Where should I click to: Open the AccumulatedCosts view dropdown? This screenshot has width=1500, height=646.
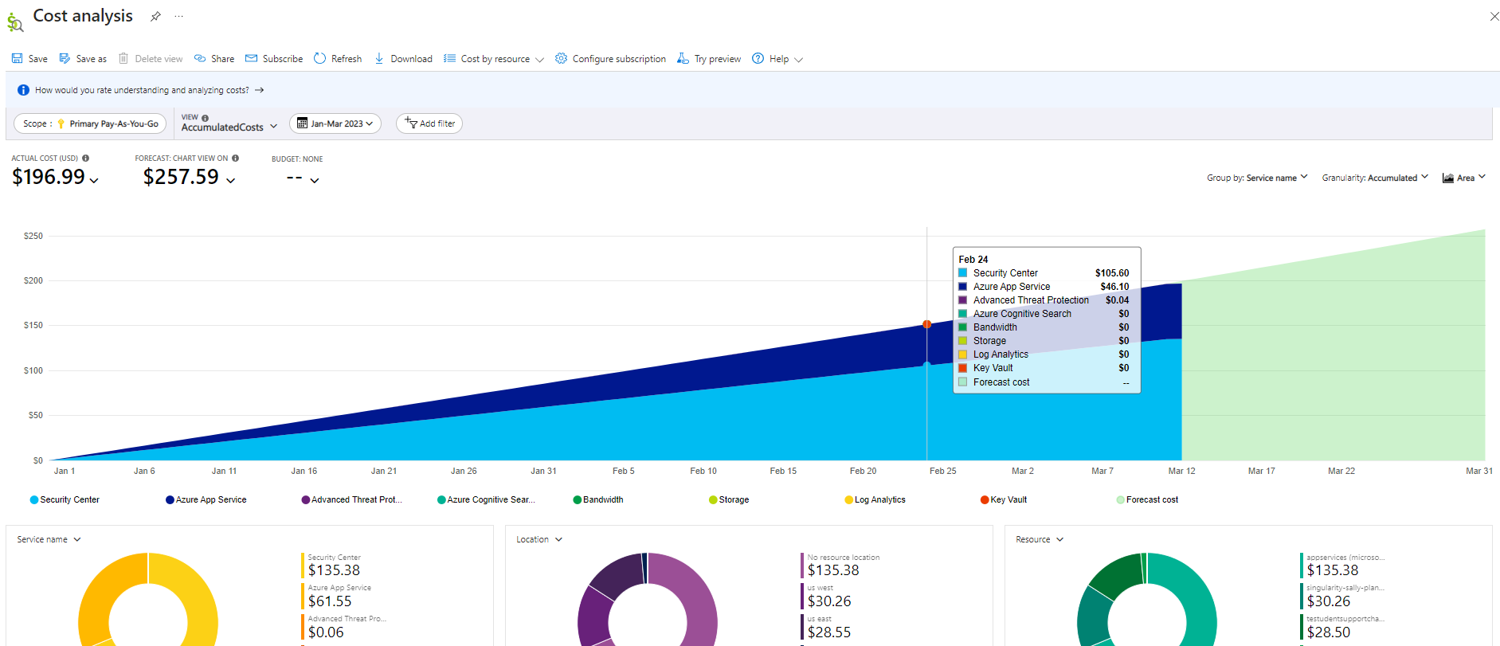[x=229, y=127]
